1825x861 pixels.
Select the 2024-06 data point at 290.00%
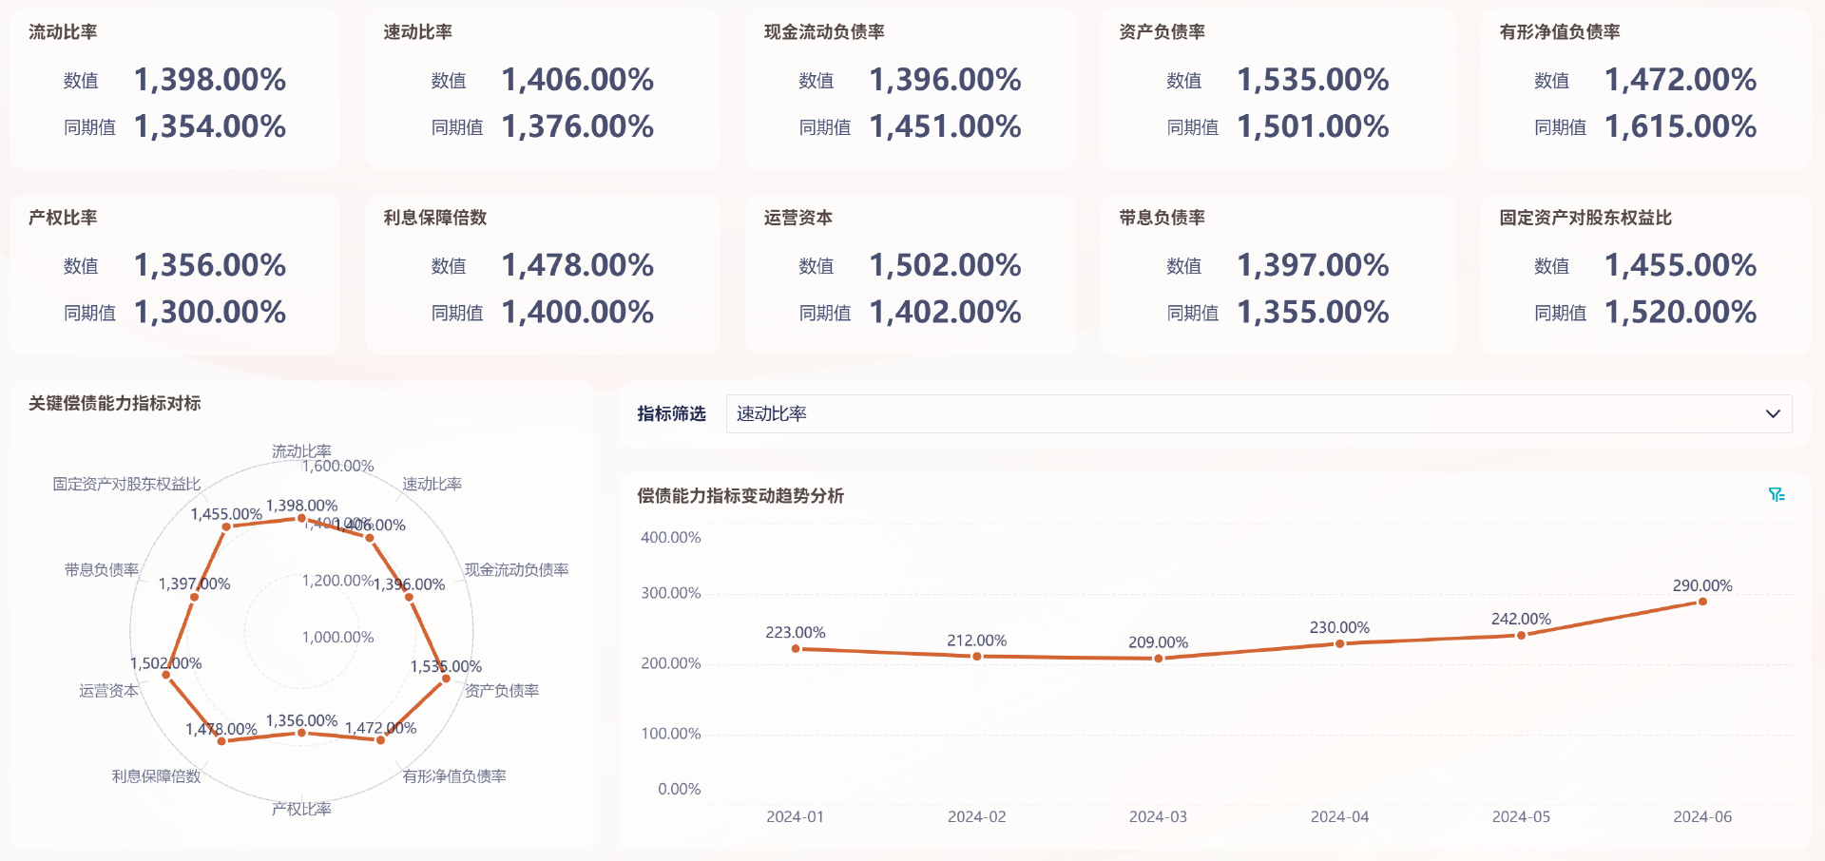[1700, 602]
